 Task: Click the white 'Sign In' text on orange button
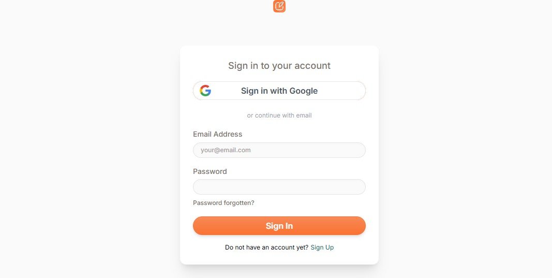(279, 226)
